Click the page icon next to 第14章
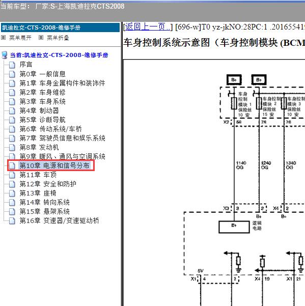305x306 pixels. click(12, 202)
